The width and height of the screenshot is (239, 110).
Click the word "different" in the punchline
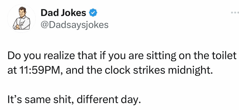coord(98,100)
